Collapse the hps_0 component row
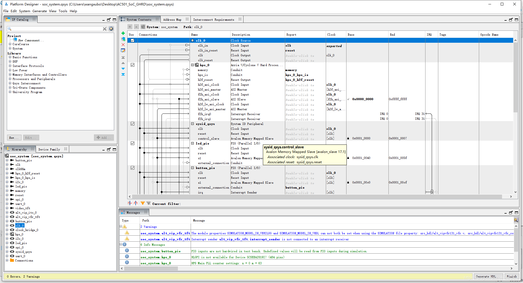Screen dimensions: 523x283 coord(193,65)
